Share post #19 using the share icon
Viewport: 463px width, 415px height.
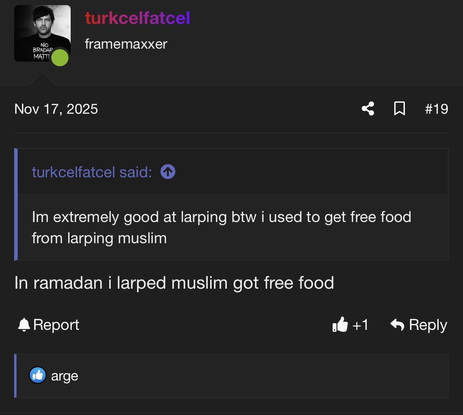click(368, 109)
